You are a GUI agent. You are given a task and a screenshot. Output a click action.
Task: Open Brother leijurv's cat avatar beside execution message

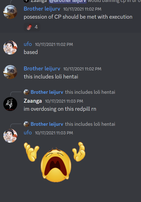pos(10,12)
